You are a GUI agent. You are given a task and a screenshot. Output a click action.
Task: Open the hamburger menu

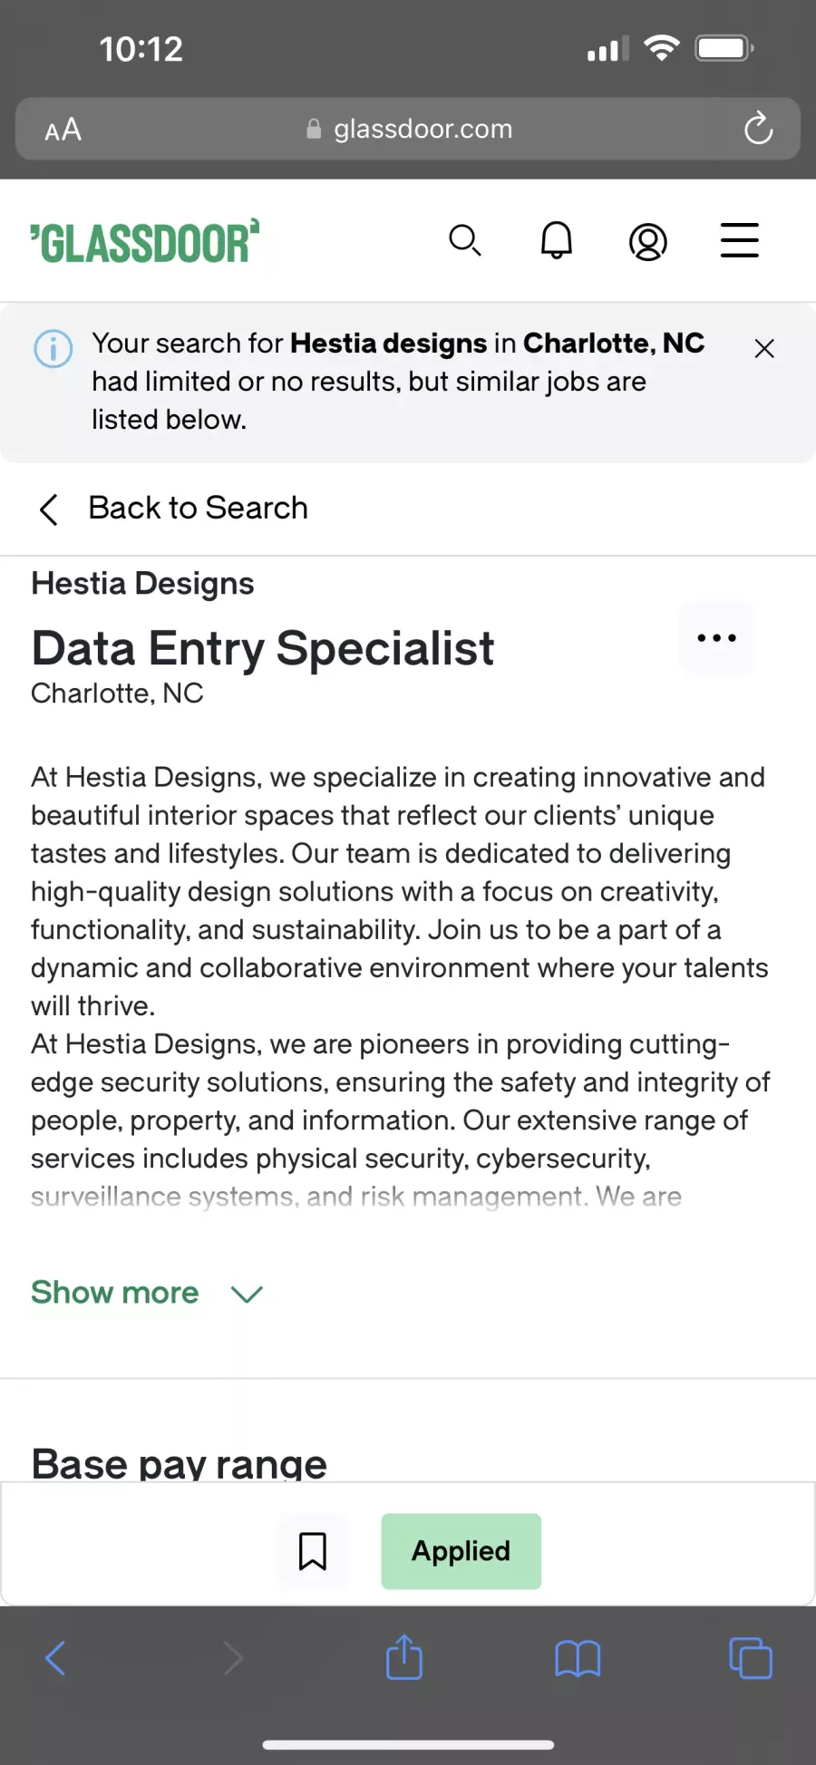click(x=740, y=240)
